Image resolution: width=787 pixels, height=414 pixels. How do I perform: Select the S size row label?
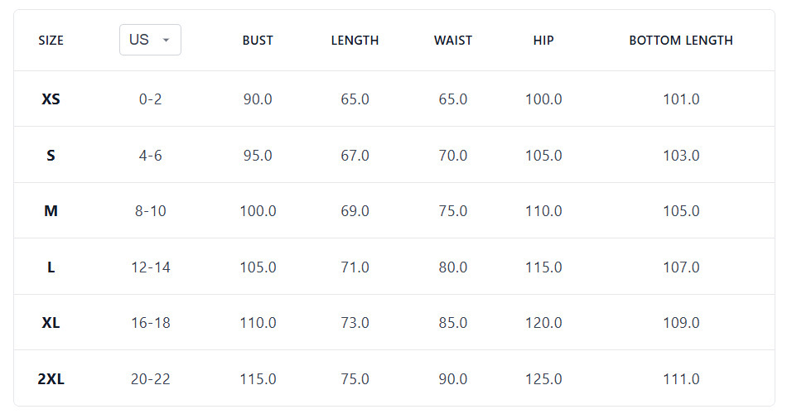(51, 156)
